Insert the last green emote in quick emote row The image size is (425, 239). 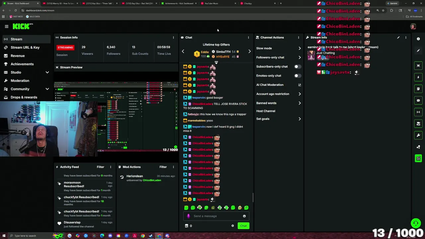(x=246, y=207)
